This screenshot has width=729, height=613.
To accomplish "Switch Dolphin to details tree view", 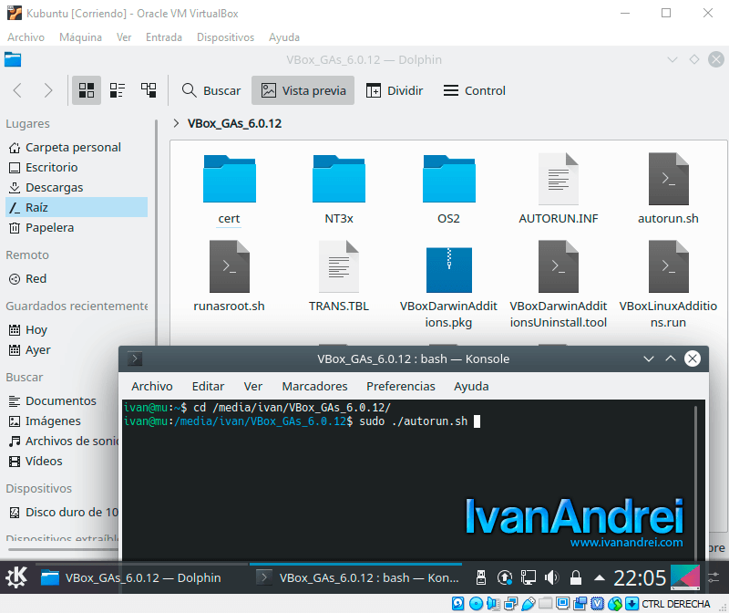I will coord(149,90).
